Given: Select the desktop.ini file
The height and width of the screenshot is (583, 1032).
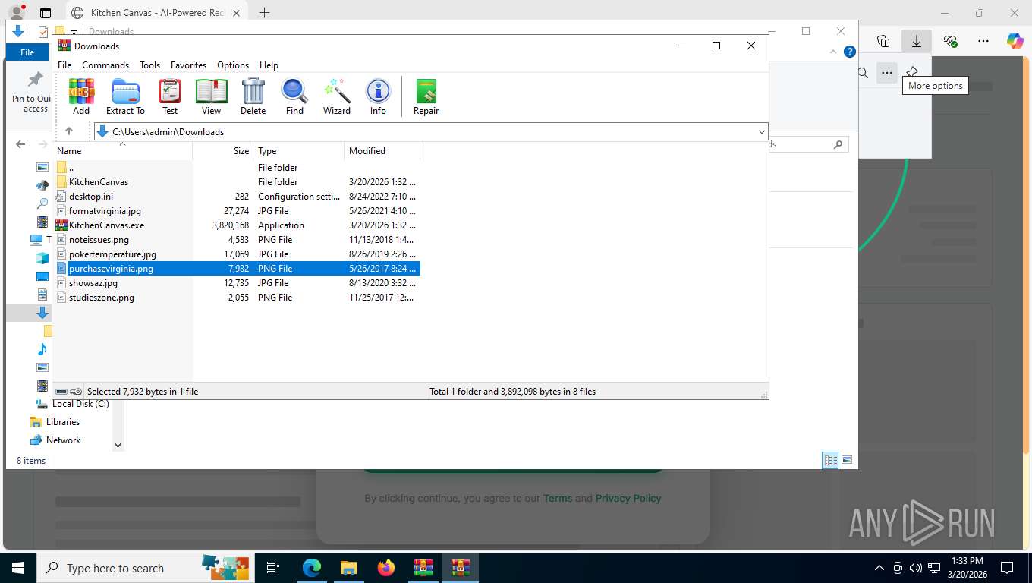Looking at the screenshot, I should pos(237,197).
